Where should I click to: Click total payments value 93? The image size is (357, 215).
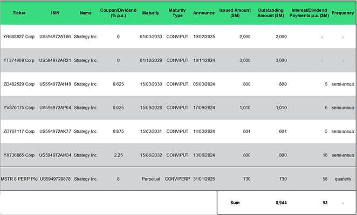pos(325,203)
